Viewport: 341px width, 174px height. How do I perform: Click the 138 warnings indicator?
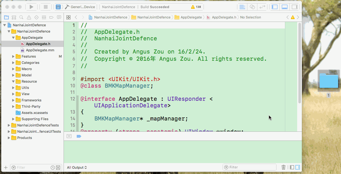[x=196, y=7]
